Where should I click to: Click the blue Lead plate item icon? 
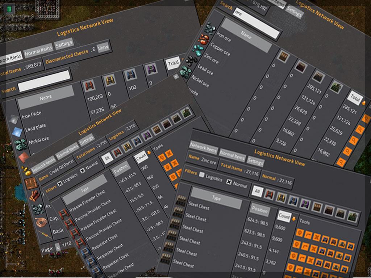[17, 132]
